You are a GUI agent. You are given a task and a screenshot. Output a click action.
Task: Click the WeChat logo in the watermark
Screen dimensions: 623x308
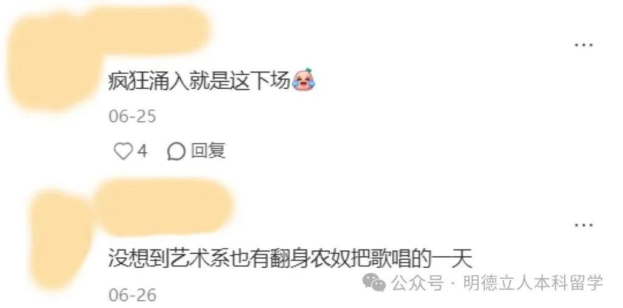(374, 282)
